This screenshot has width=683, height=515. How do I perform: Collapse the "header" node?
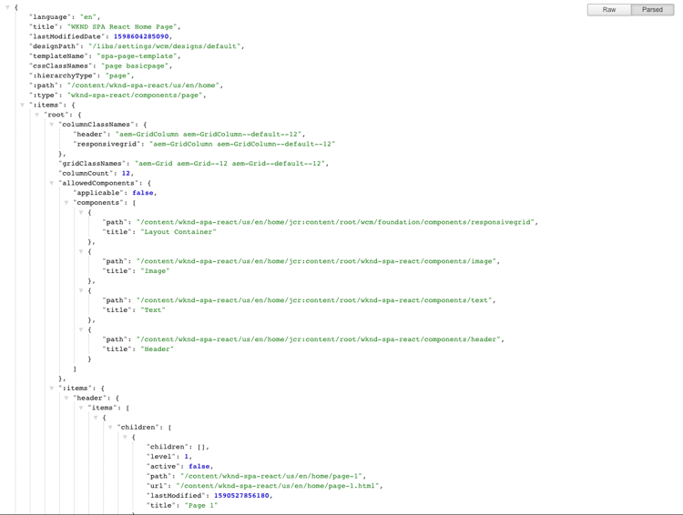tap(66, 398)
